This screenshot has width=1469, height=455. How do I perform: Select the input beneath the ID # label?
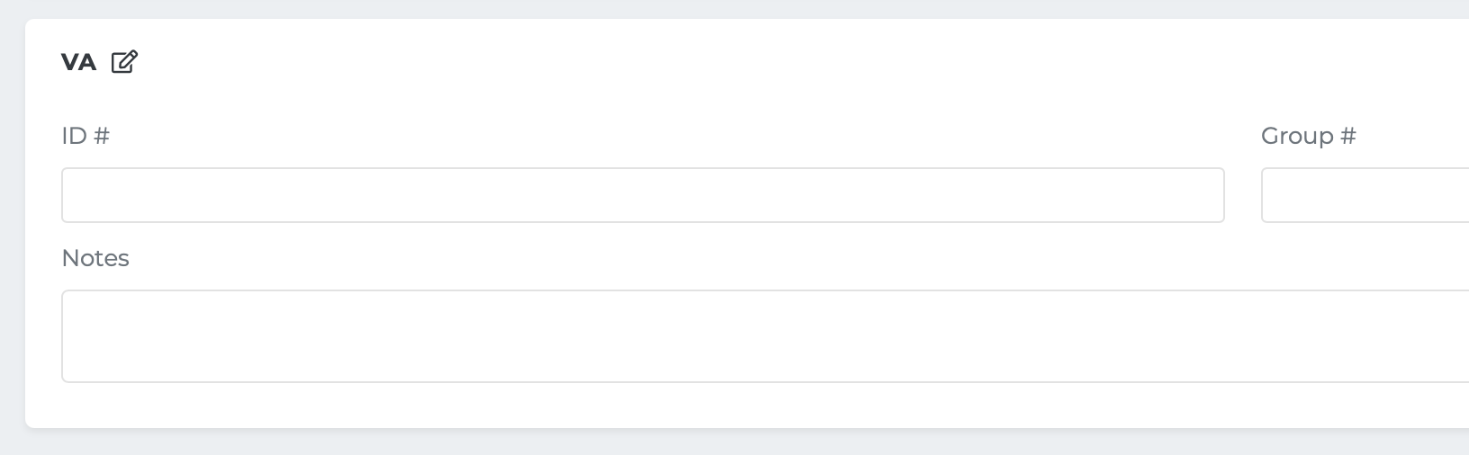tap(643, 195)
